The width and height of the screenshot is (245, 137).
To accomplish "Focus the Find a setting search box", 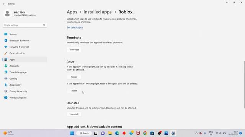I will point(25,25).
